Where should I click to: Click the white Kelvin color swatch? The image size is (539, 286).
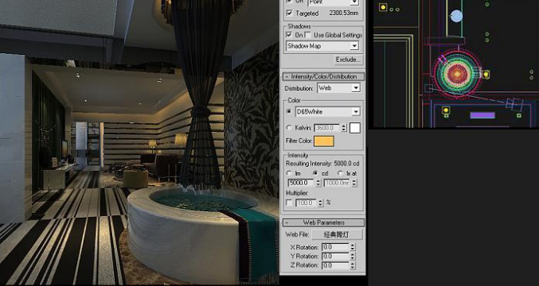tap(355, 128)
